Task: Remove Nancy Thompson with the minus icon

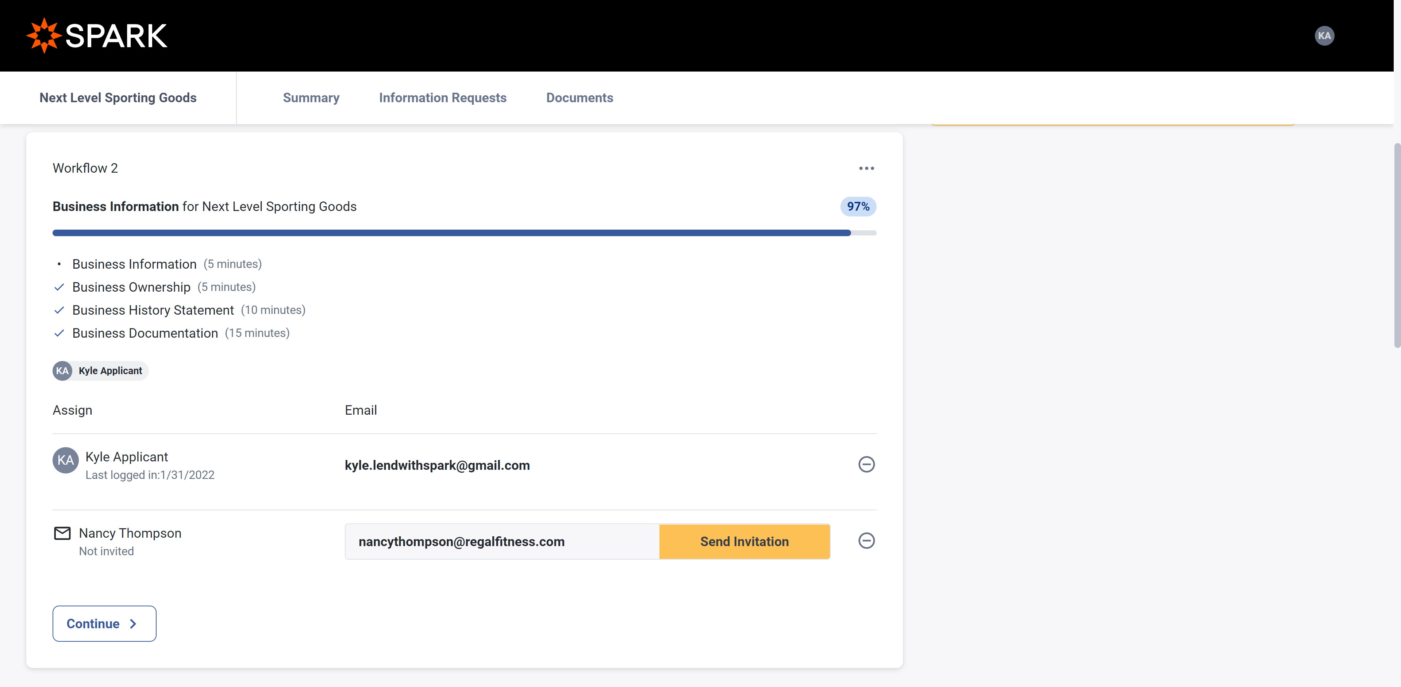Action: click(x=866, y=541)
